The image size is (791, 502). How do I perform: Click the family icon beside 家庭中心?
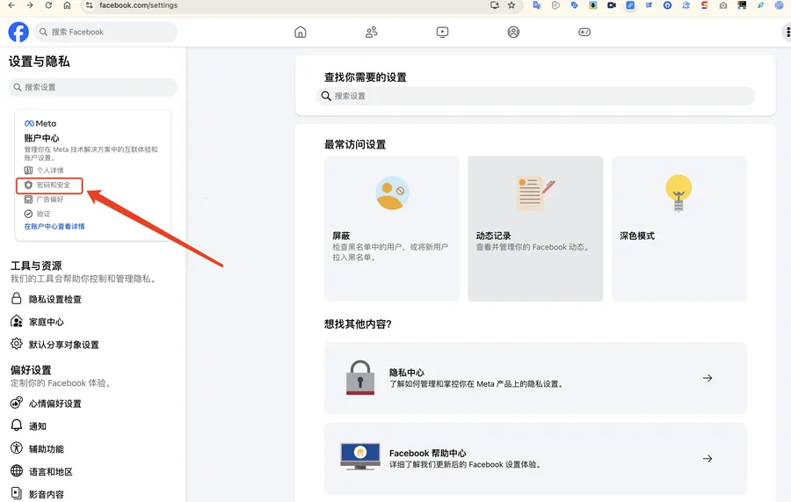pyautogui.click(x=16, y=322)
